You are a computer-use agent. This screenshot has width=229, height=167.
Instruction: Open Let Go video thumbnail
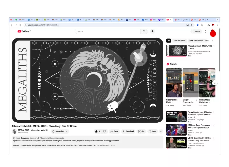coord(177,51)
